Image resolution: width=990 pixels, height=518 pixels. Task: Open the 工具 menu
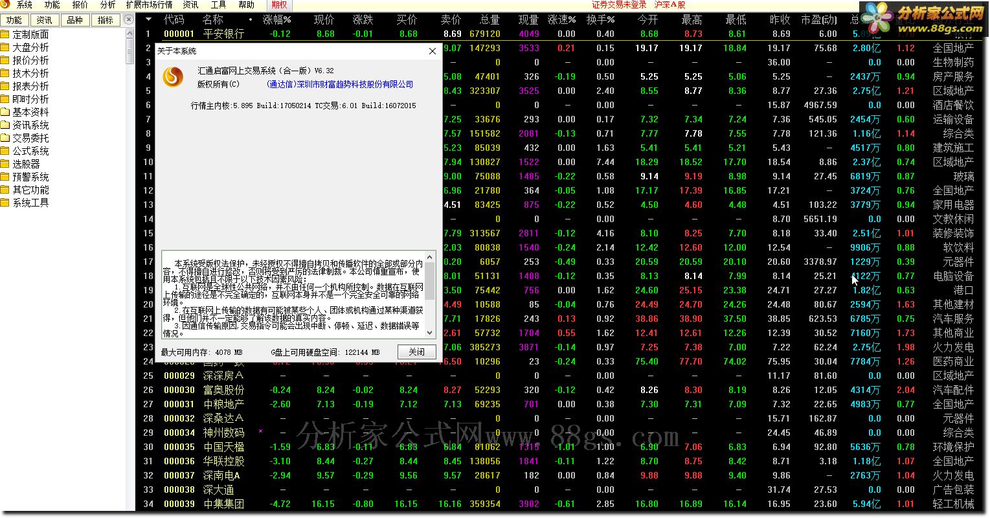[x=218, y=5]
